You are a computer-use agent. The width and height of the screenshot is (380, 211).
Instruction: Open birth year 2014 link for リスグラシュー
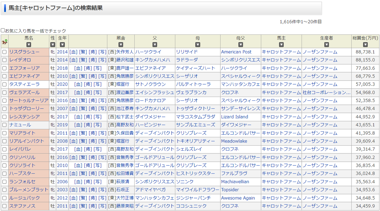click(x=62, y=52)
